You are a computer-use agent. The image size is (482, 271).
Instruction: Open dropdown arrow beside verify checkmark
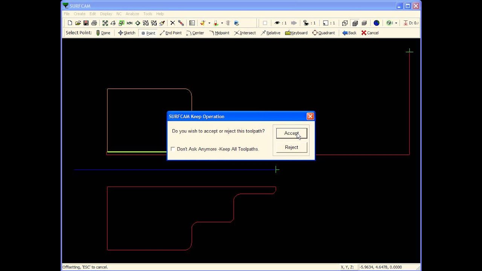(209, 23)
